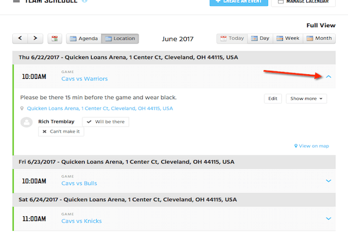Click View on map
The height and width of the screenshot is (232, 348).
[311, 146]
